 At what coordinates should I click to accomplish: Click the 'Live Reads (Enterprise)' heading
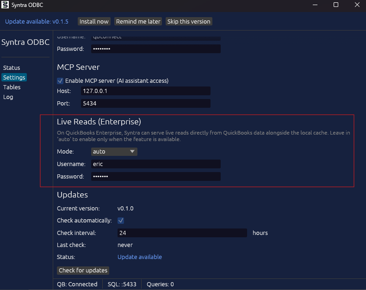[99, 122]
